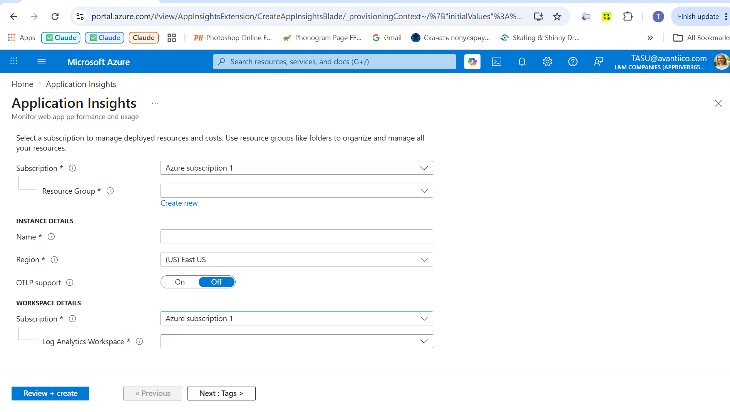Click the Microsoft Azure logo text

pyautogui.click(x=98, y=62)
